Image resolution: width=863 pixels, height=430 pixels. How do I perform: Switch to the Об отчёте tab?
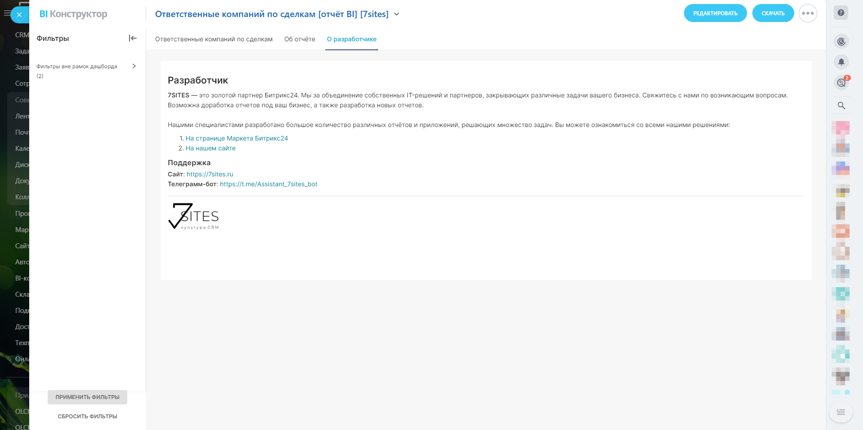(300, 39)
